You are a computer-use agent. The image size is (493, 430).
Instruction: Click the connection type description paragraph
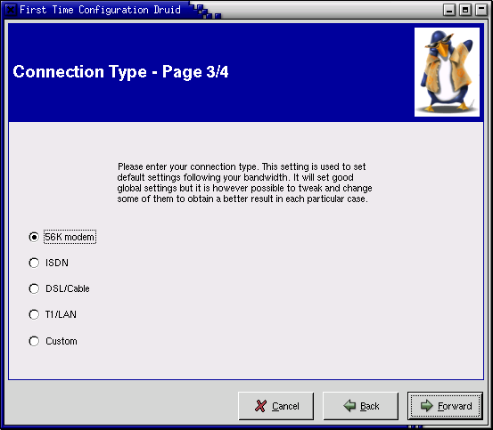pos(244,183)
